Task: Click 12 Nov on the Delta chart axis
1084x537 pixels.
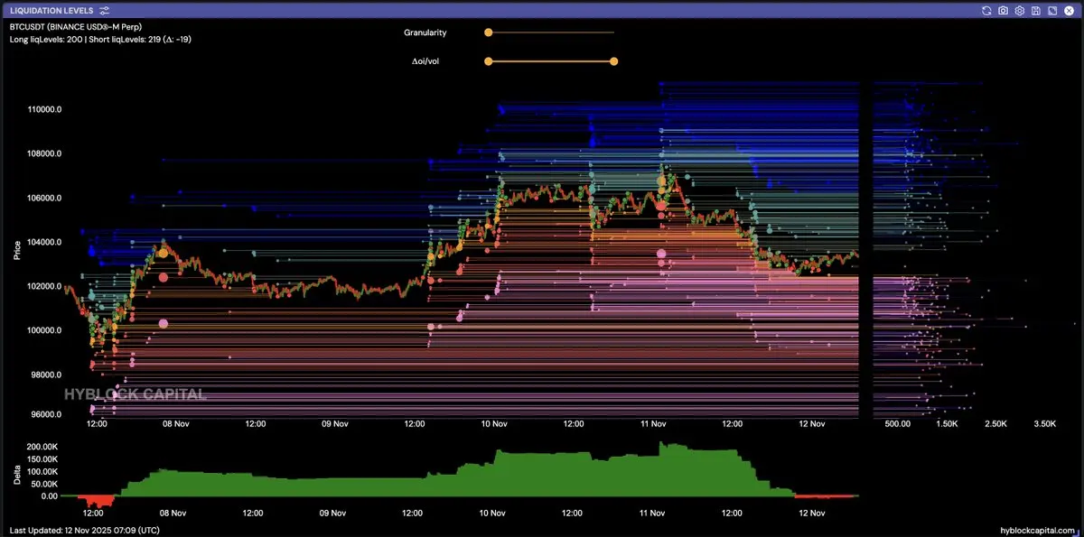Action: (812, 513)
